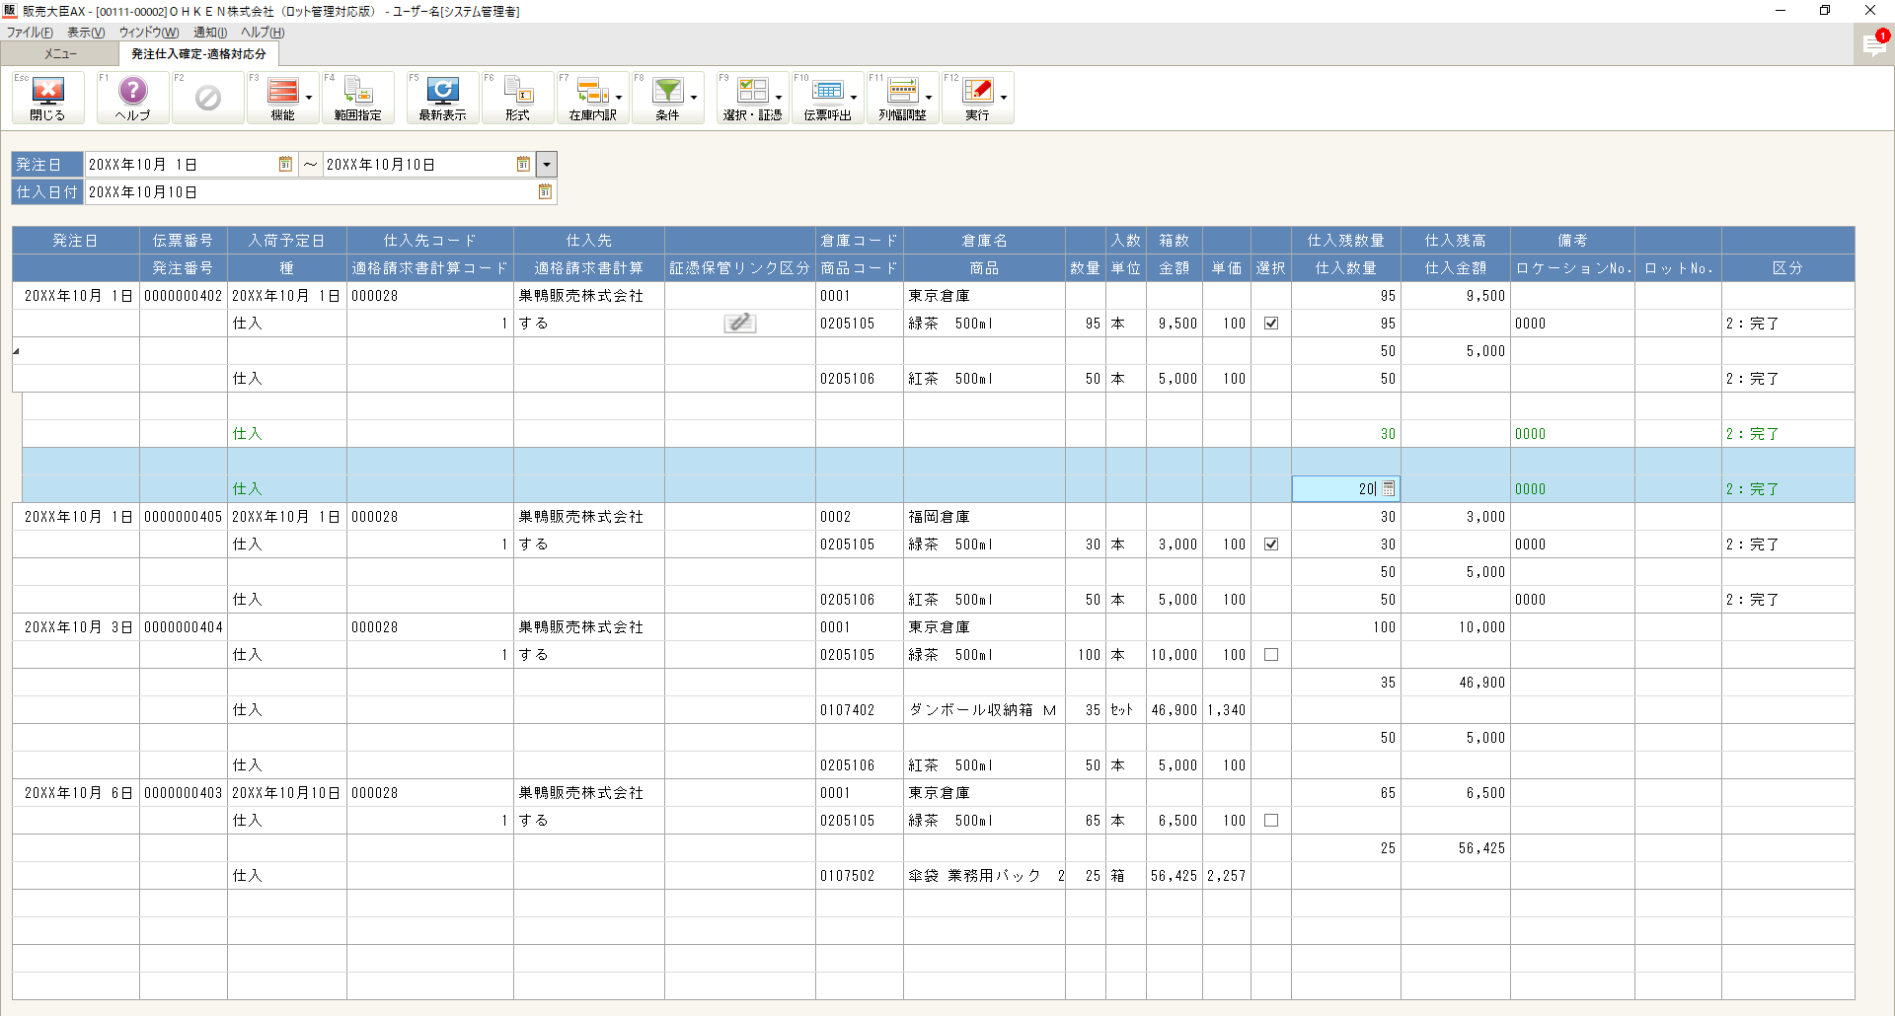
Task: Uncheck 選択 for slip 0000000402 緑茶 row
Action: 1271,323
